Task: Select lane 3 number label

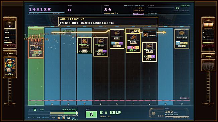Action: point(68,104)
